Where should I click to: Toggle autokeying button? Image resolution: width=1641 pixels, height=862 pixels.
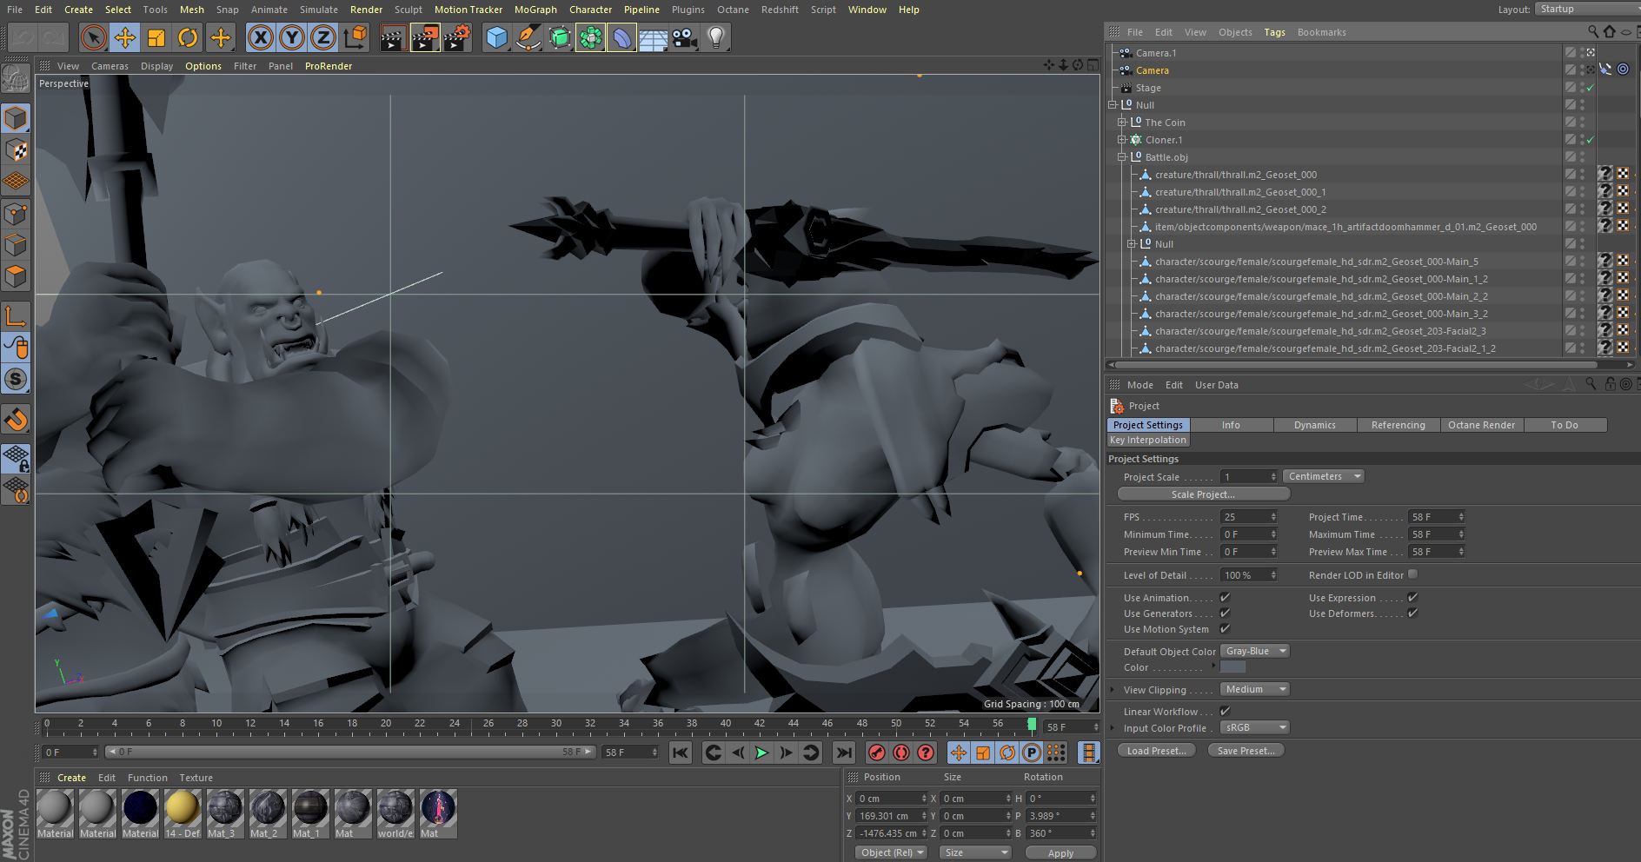pos(901,753)
